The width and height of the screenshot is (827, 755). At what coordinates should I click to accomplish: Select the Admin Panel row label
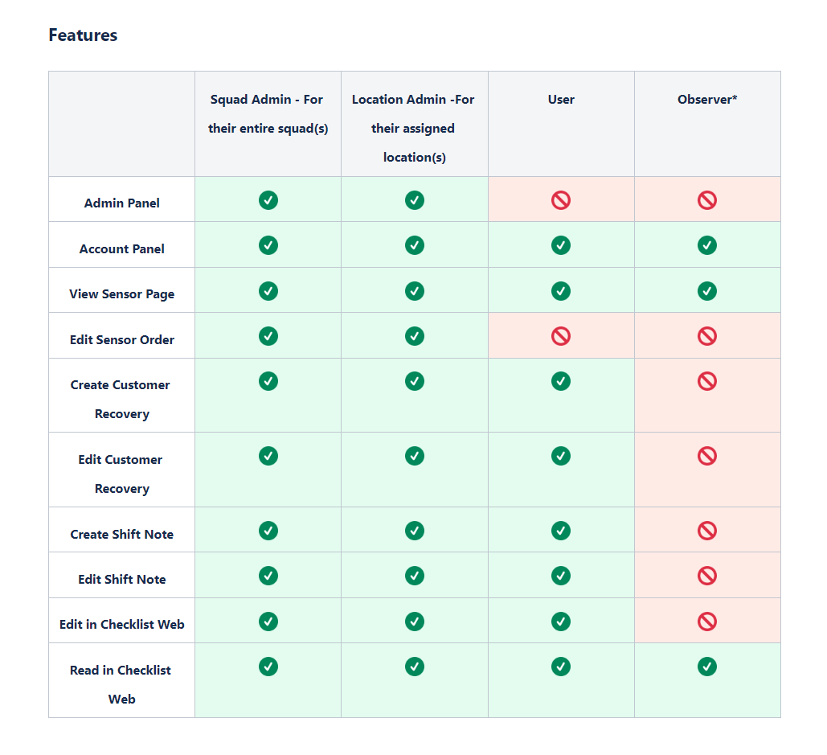(x=122, y=203)
